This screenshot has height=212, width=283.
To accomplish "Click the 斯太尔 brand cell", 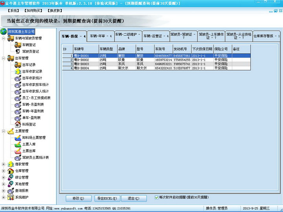I will (x=126, y=68).
